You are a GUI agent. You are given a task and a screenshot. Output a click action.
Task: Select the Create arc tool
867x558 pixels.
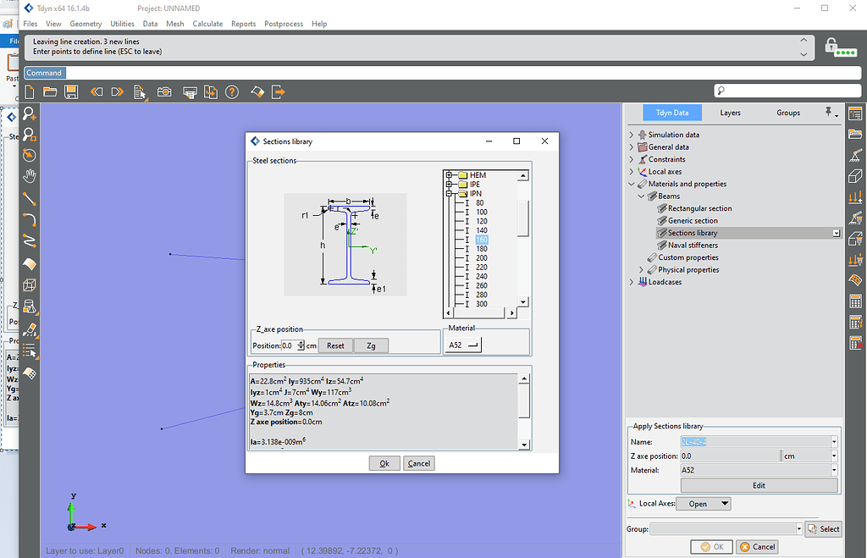(x=30, y=220)
